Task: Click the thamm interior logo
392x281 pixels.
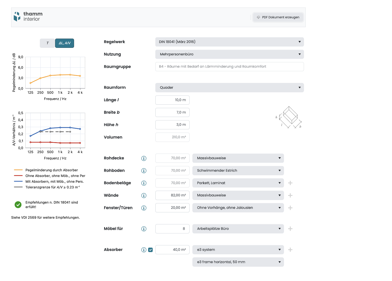Action: (x=28, y=17)
